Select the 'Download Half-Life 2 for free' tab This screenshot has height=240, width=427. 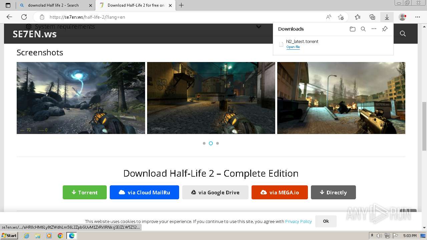pos(135,5)
